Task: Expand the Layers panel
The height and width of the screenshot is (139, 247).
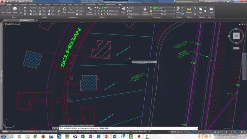Action: (x=103, y=17)
